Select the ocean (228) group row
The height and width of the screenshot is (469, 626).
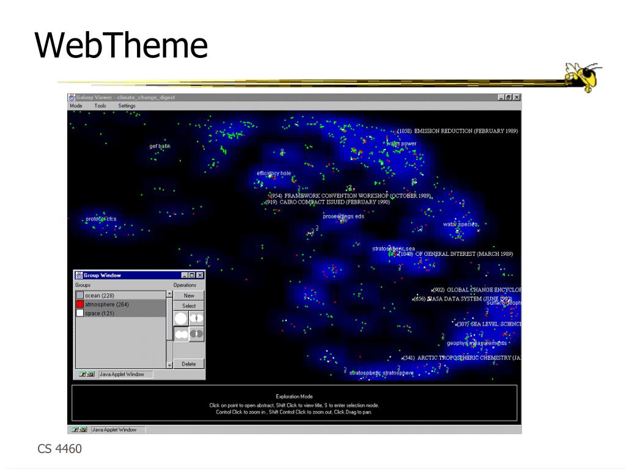[x=120, y=296]
